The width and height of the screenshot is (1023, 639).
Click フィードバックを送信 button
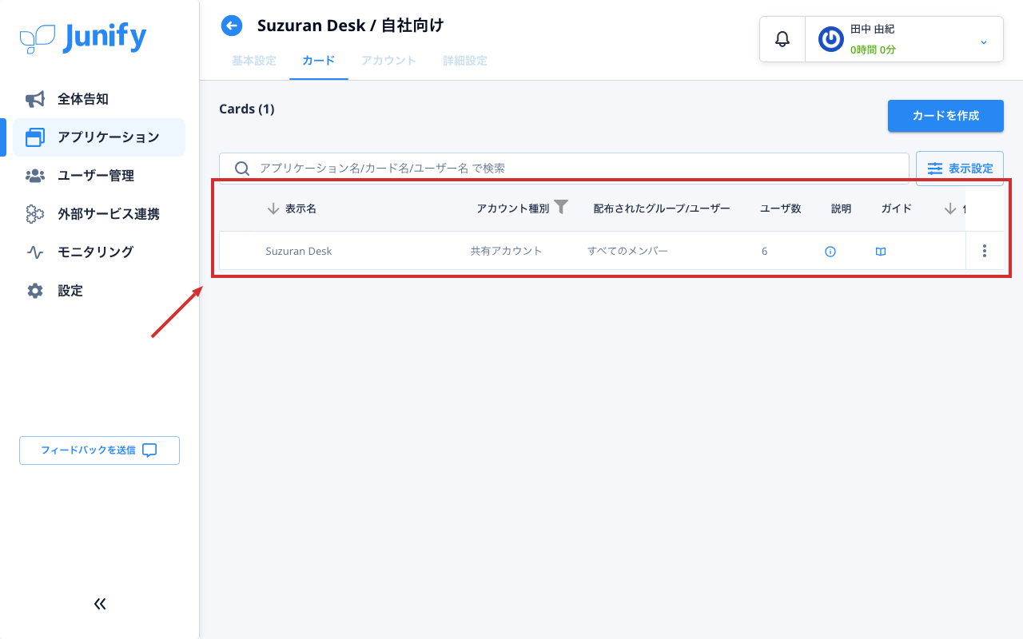point(99,450)
